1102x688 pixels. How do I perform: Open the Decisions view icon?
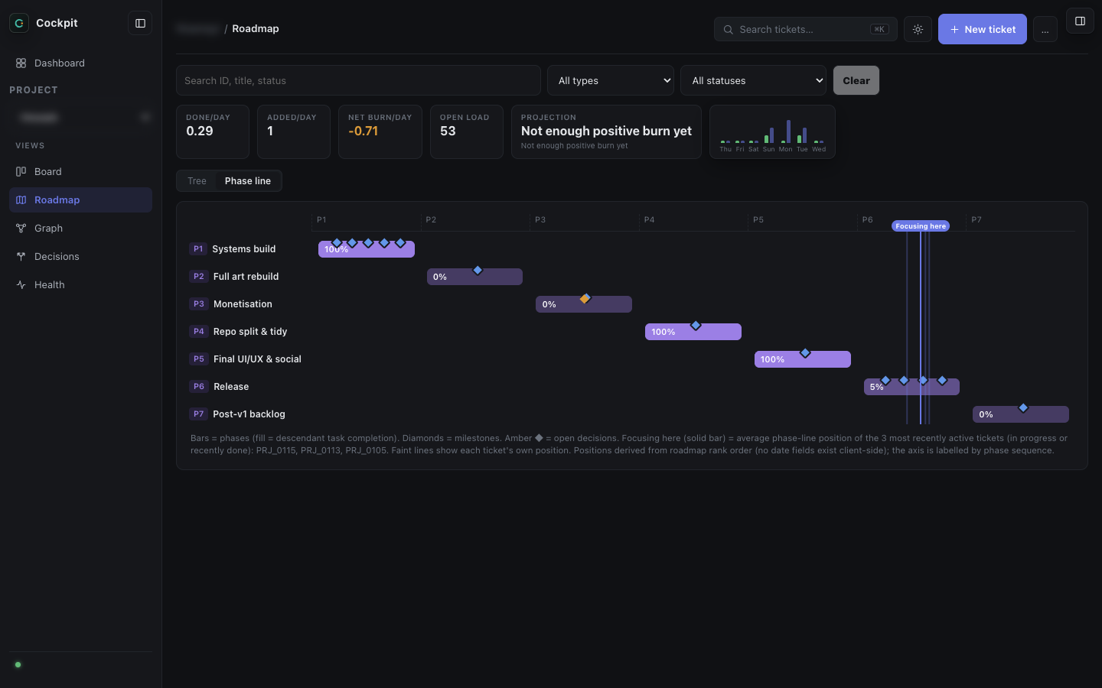21,256
